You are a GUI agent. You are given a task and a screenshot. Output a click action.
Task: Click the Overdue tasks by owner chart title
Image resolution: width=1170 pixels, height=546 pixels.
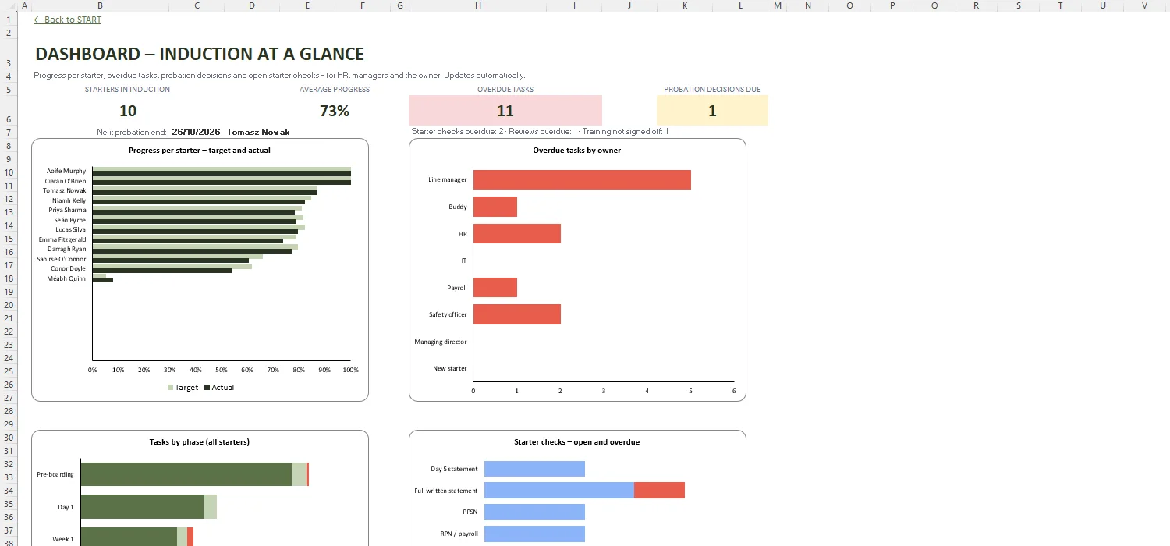click(577, 150)
